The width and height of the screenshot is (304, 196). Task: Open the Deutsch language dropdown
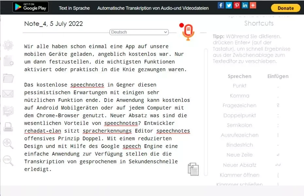point(139,32)
